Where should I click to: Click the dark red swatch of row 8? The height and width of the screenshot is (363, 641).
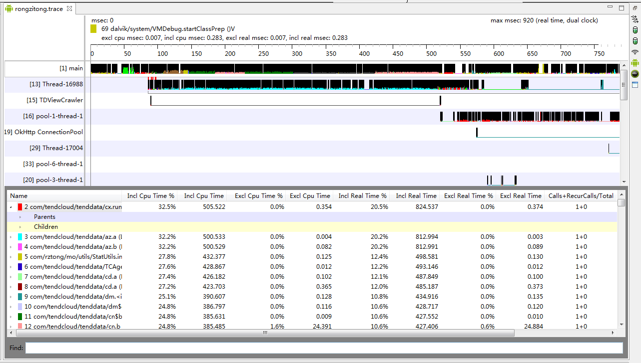tap(20, 287)
